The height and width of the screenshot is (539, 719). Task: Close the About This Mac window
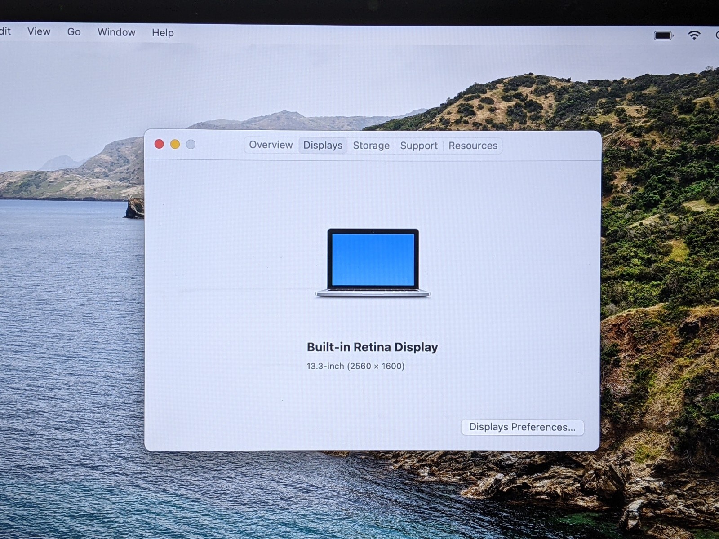click(x=159, y=144)
